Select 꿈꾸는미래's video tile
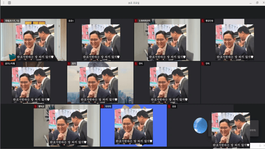 tap(34, 83)
